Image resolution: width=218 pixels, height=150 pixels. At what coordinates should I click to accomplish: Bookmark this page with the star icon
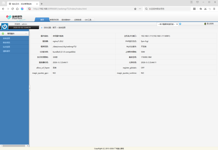135,9
